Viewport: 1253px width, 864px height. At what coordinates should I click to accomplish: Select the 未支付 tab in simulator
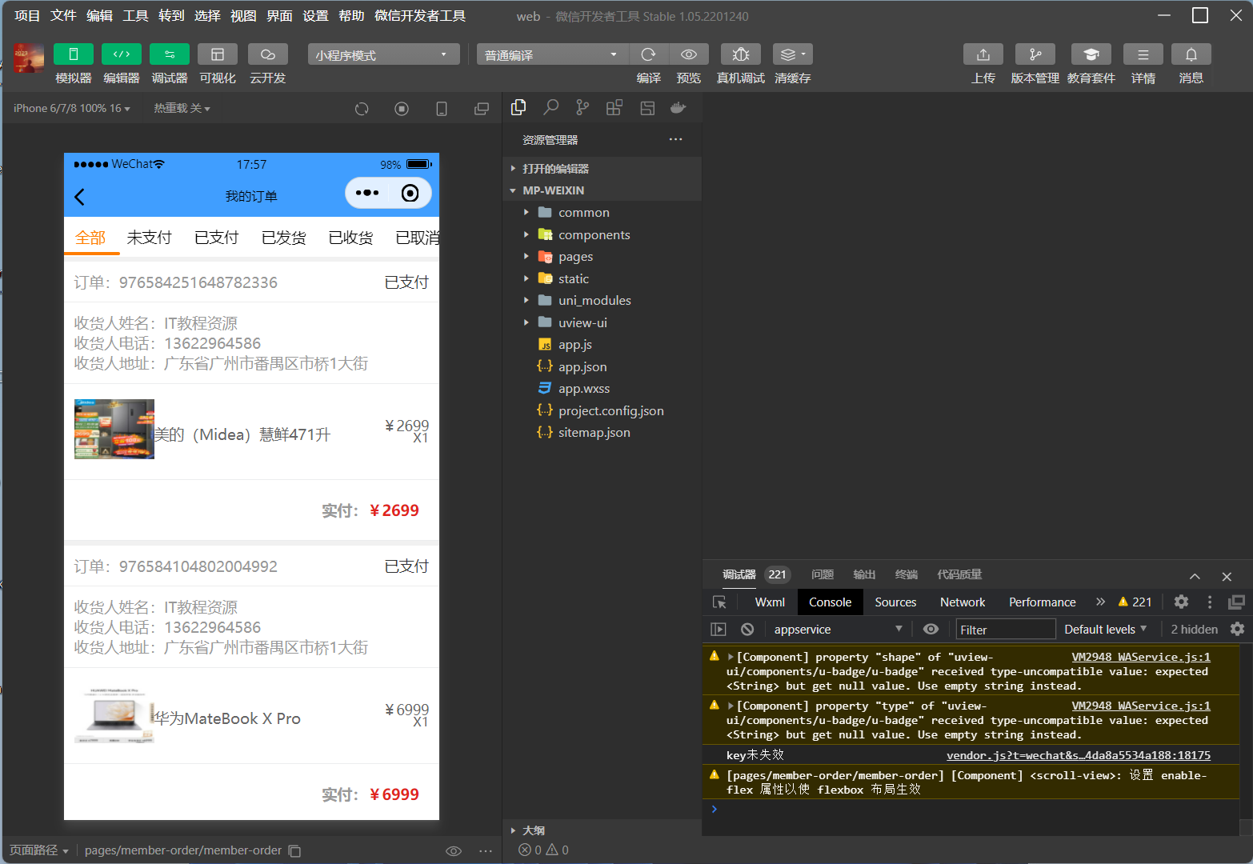tap(149, 238)
